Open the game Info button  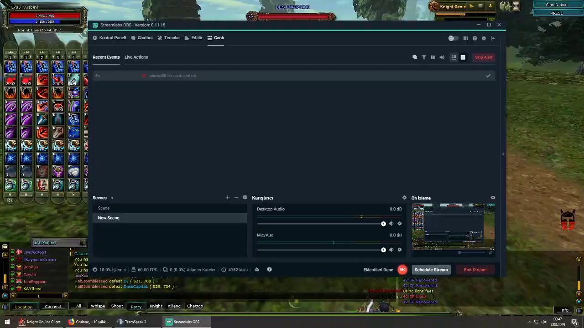pos(564,310)
